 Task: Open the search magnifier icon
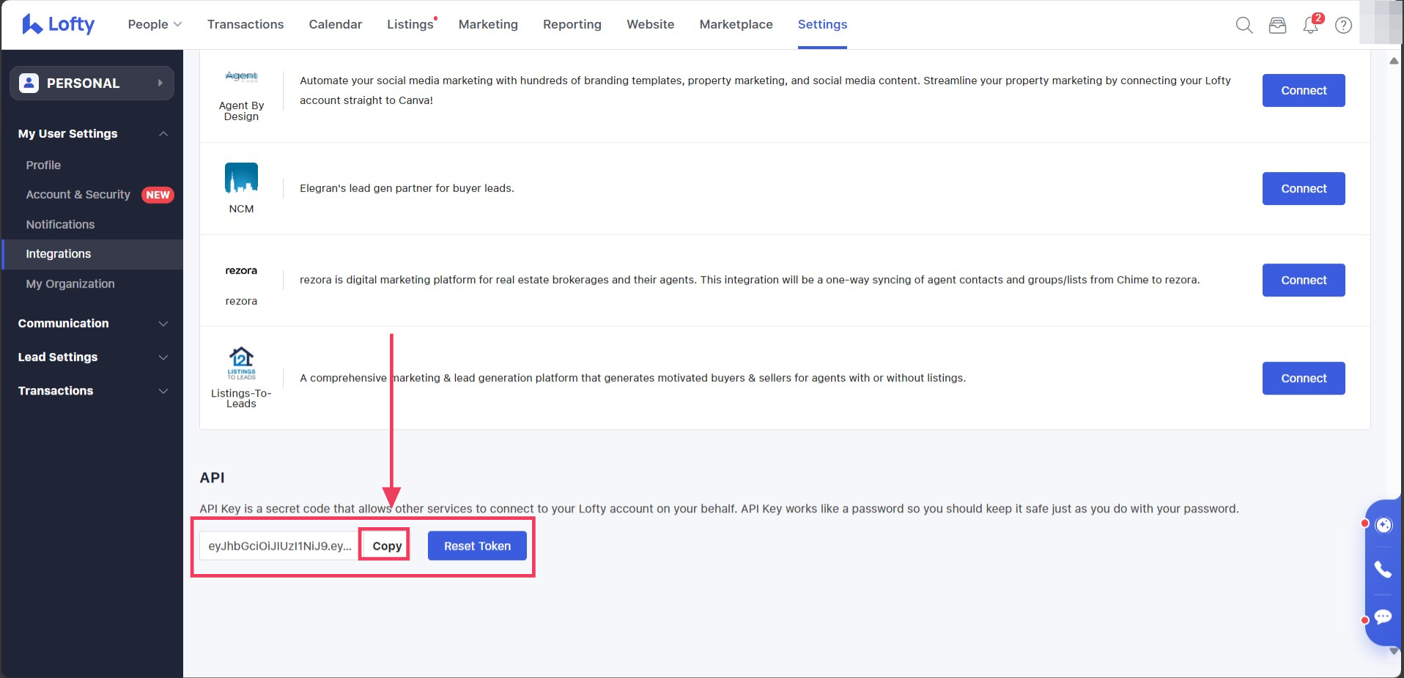point(1244,25)
